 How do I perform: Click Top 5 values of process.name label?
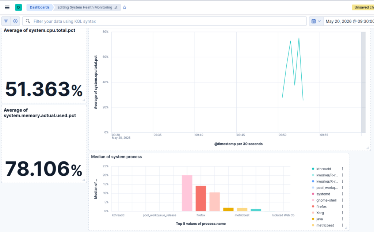[x=201, y=224]
